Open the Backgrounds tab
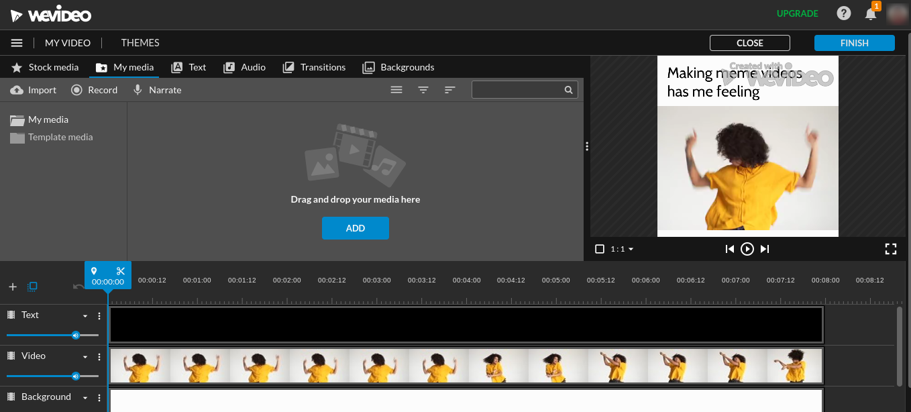The width and height of the screenshot is (911, 412). (398, 67)
